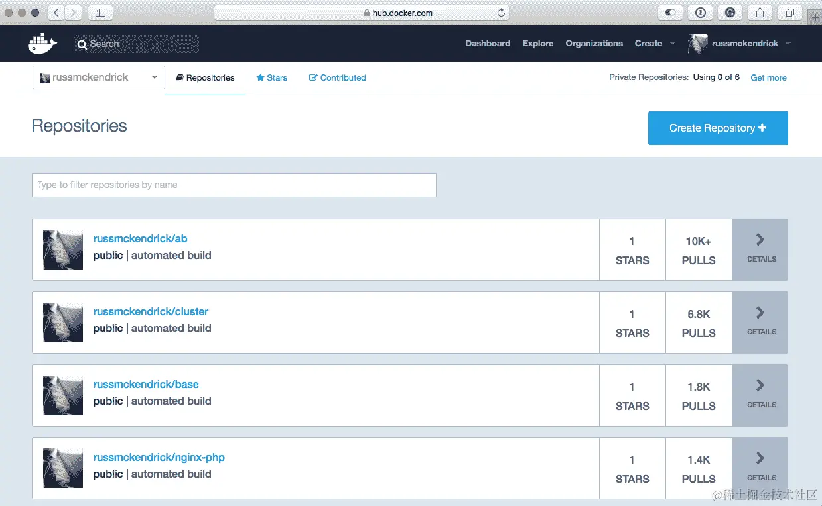Go forward with Safari forward arrow

73,13
